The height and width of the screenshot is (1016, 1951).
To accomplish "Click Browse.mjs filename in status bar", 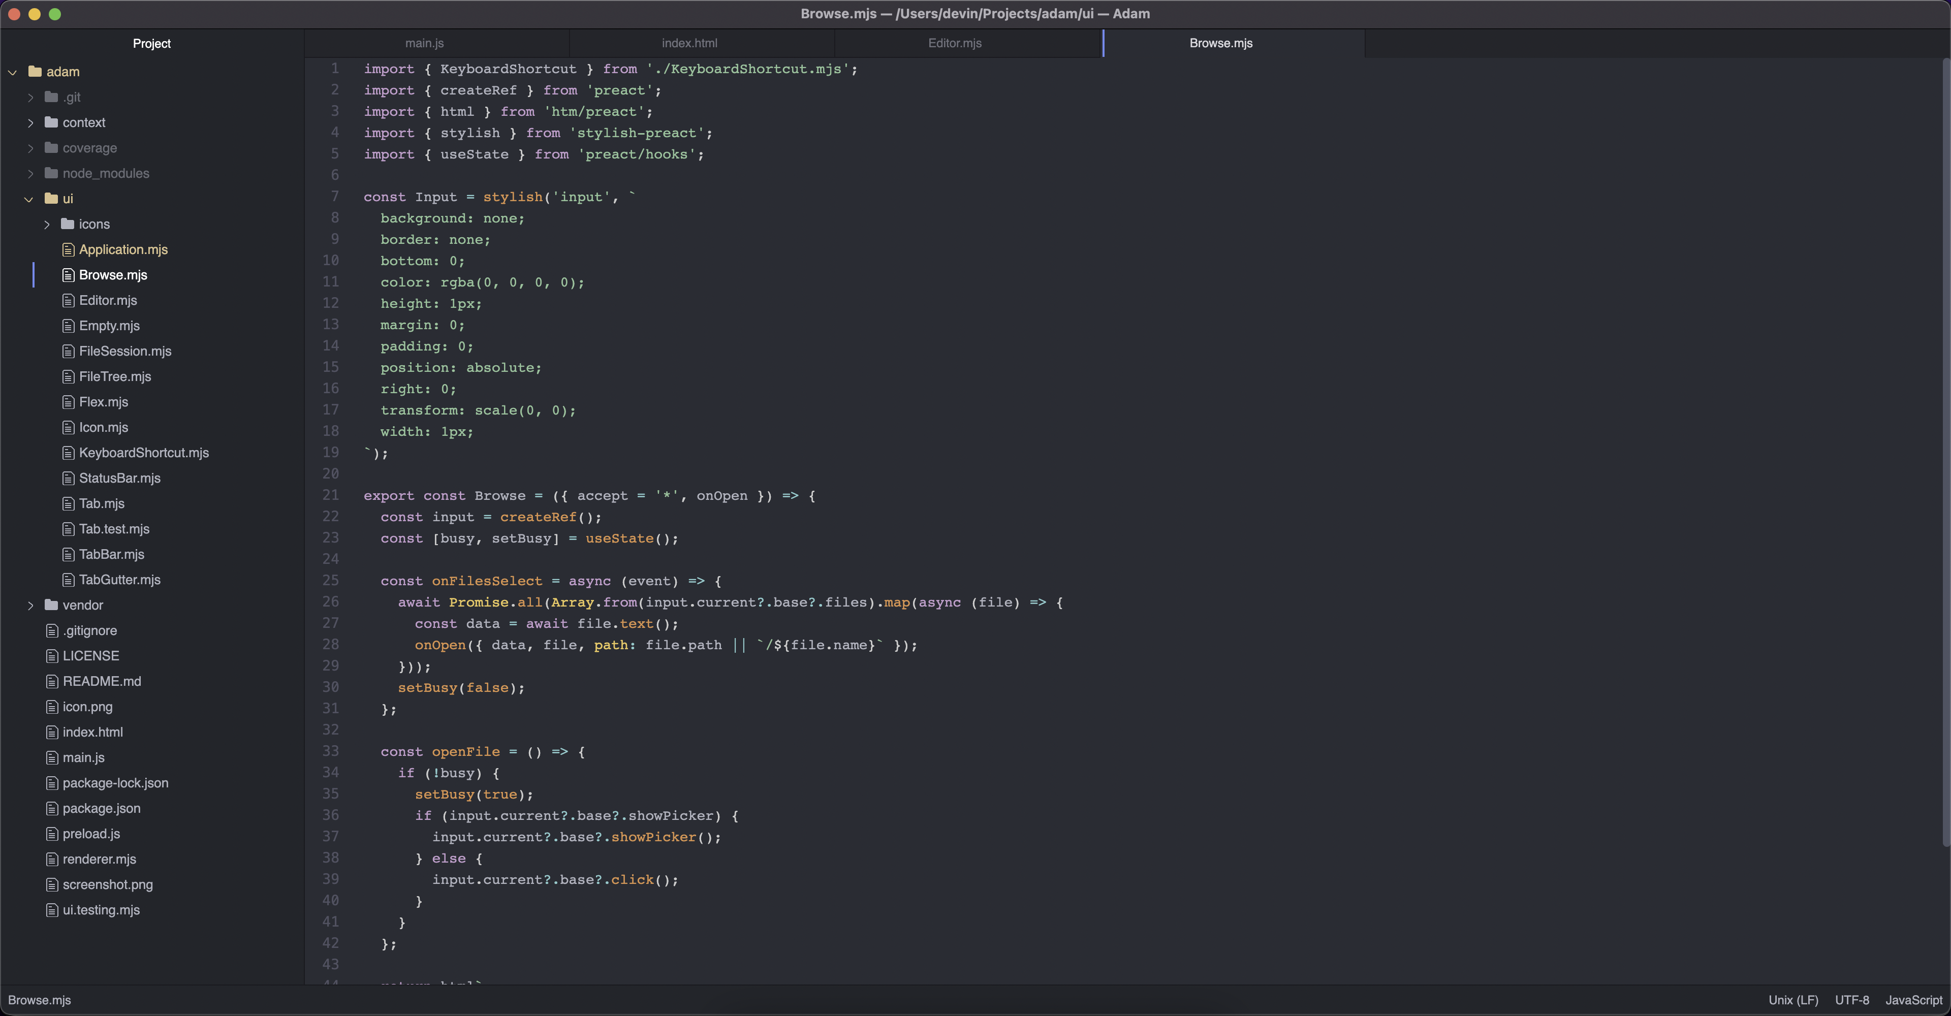I will pos(40,1000).
